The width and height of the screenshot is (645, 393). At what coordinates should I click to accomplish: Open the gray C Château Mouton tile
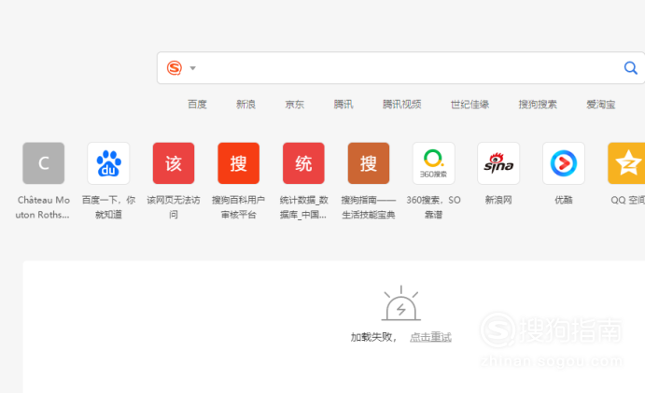(x=44, y=163)
